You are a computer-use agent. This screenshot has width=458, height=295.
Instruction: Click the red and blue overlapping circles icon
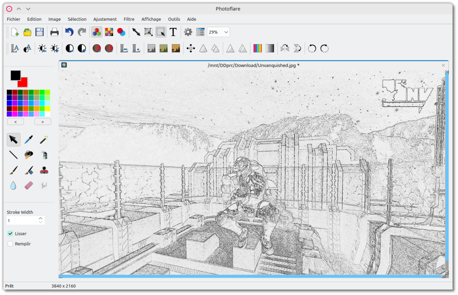[121, 32]
